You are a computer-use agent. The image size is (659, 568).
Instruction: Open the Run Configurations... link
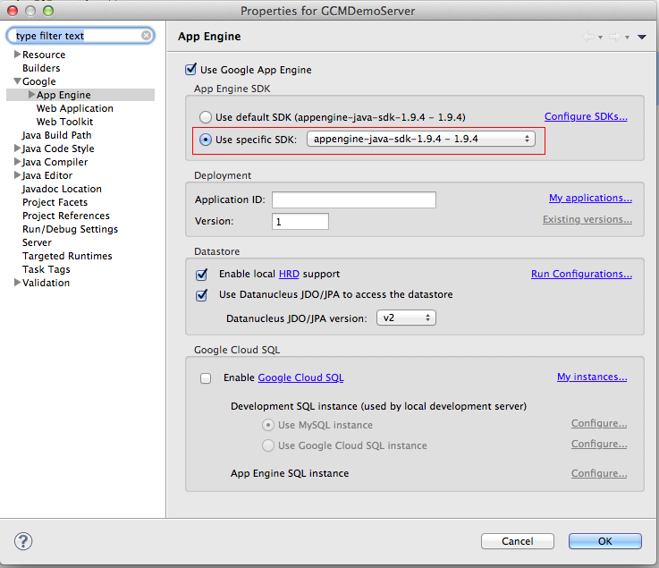(x=582, y=274)
